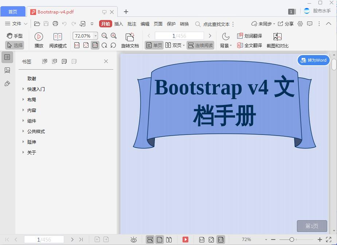Click page number field in toolbar
The height and width of the screenshot is (245, 337).
click(x=179, y=36)
